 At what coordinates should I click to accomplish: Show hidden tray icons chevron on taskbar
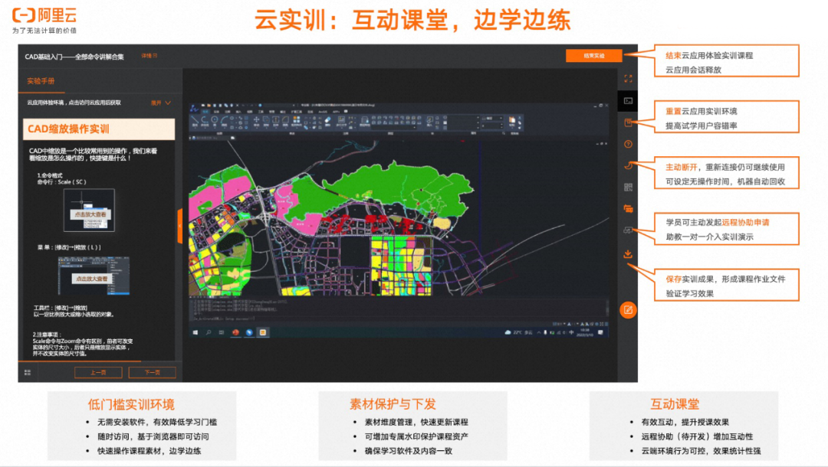point(539,332)
